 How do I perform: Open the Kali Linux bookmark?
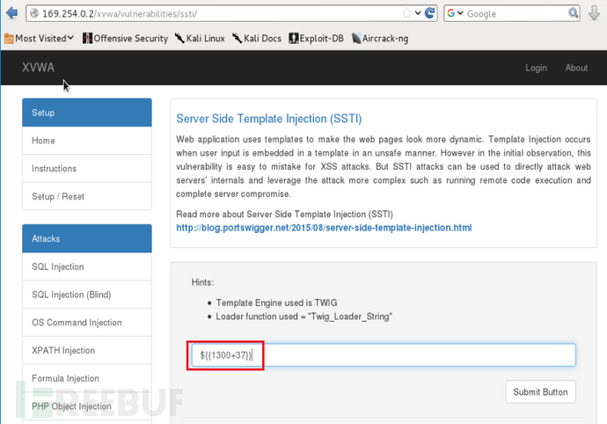pos(200,39)
